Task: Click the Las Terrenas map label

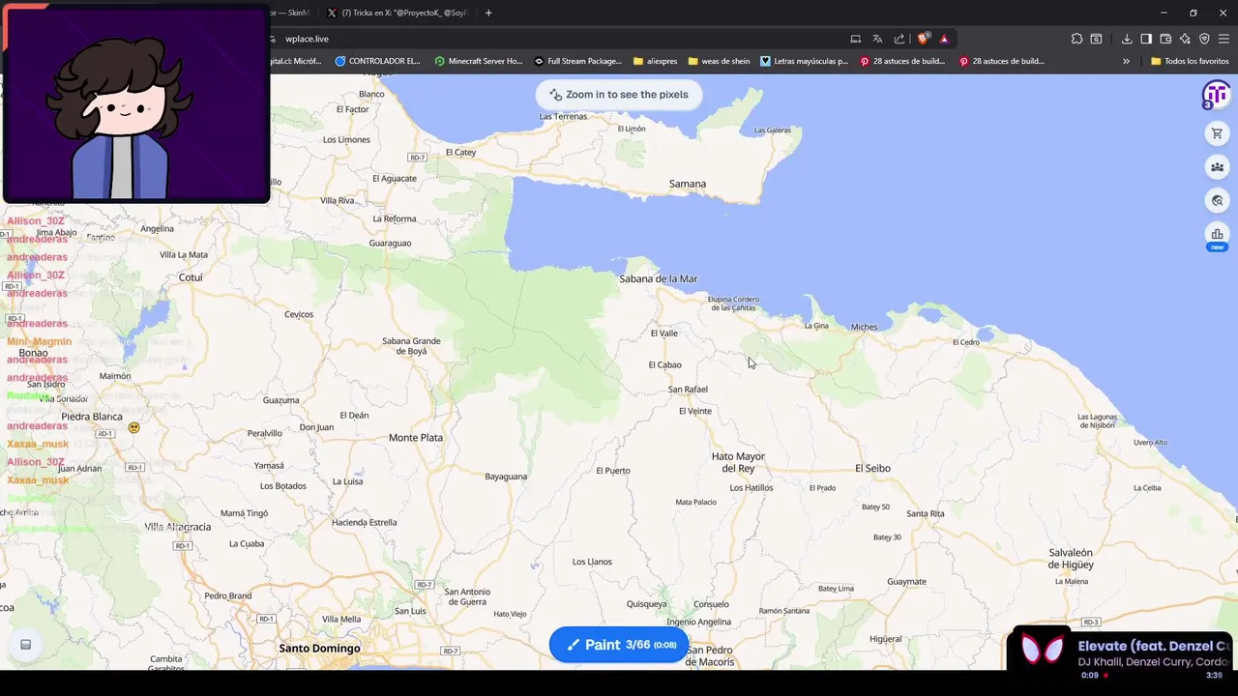Action: [563, 116]
